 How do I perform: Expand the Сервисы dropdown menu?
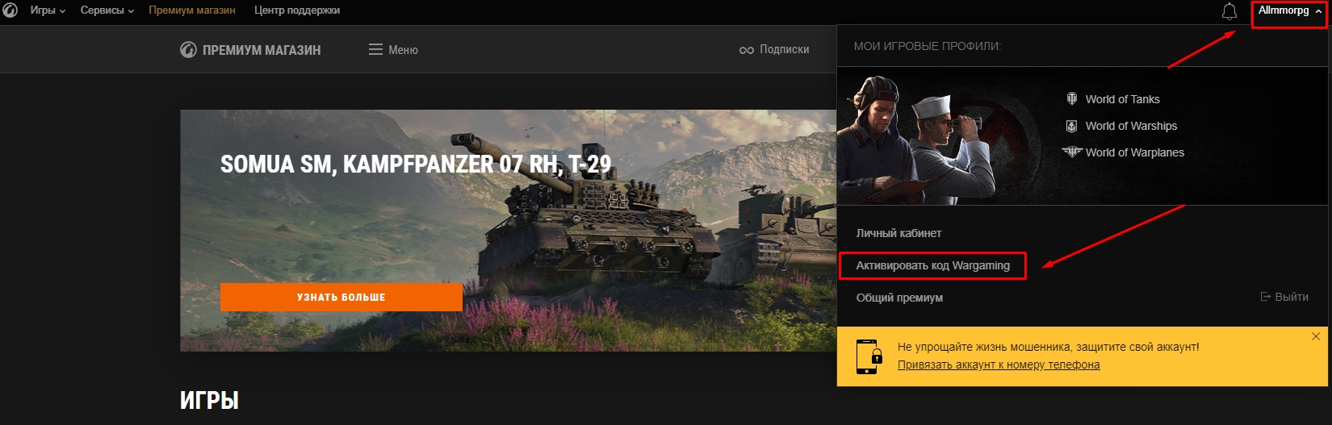pos(107,10)
